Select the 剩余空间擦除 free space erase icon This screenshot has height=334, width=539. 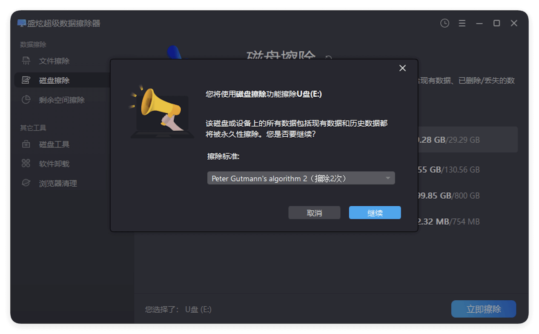[x=26, y=100]
